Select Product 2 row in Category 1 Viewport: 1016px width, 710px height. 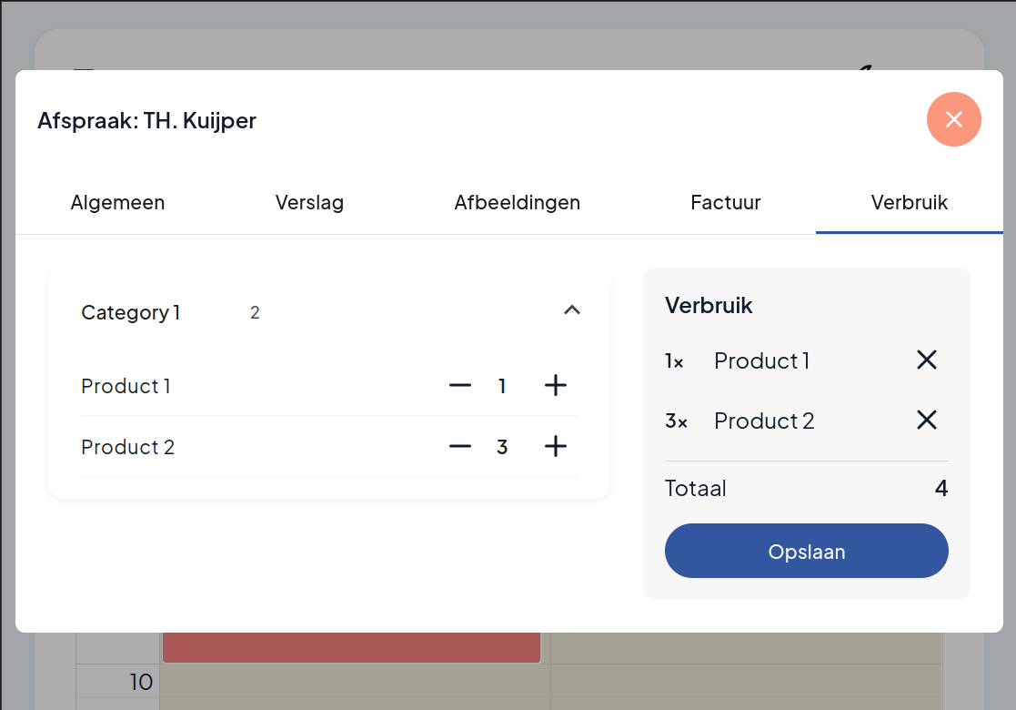(x=329, y=447)
